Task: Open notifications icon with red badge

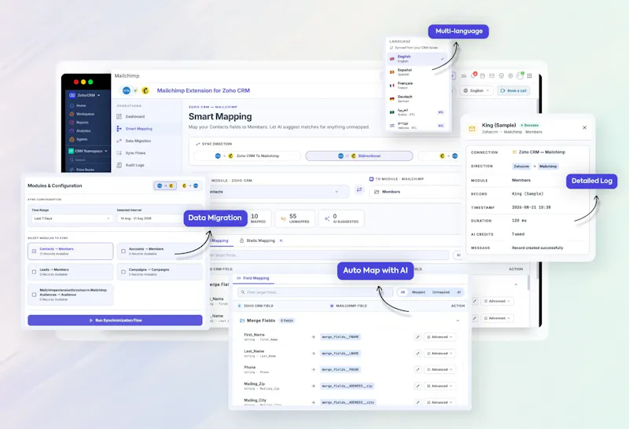Action: coord(474,75)
